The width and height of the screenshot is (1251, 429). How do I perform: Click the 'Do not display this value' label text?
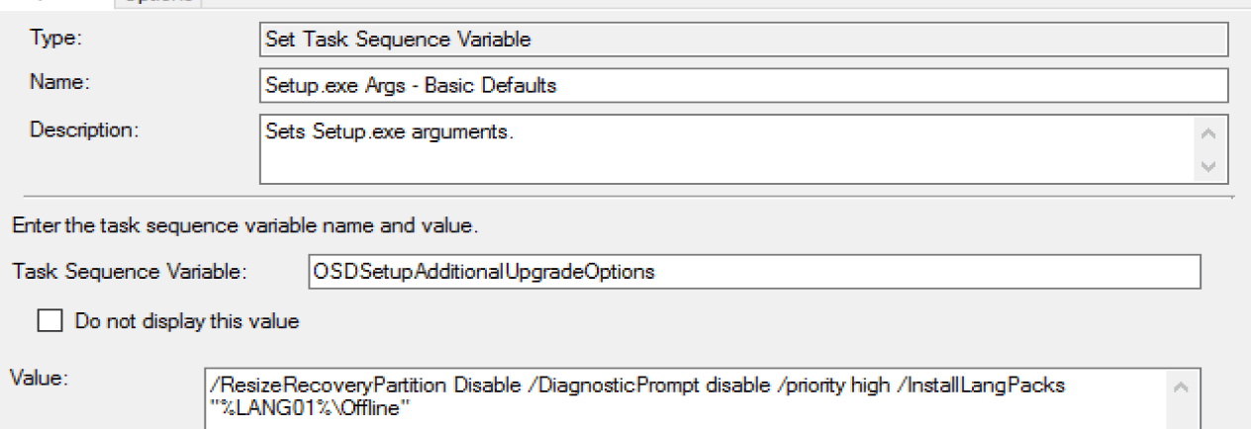coord(186,321)
